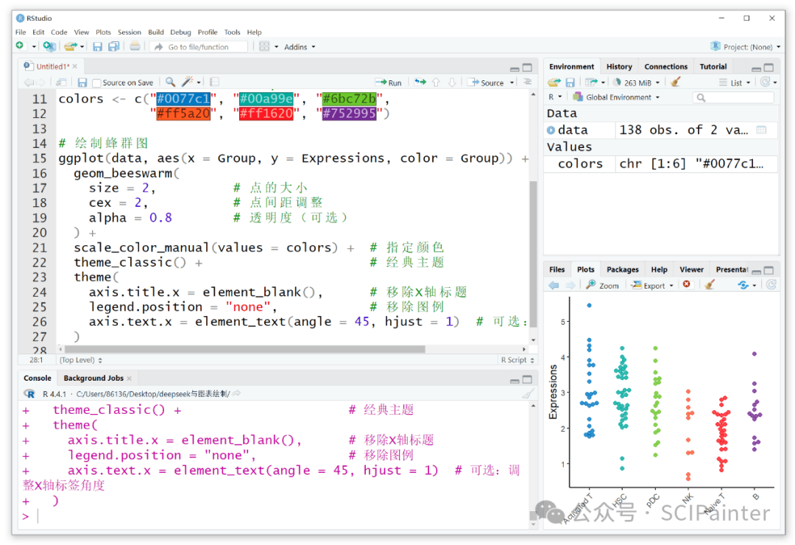Click the create project icon

49,46
